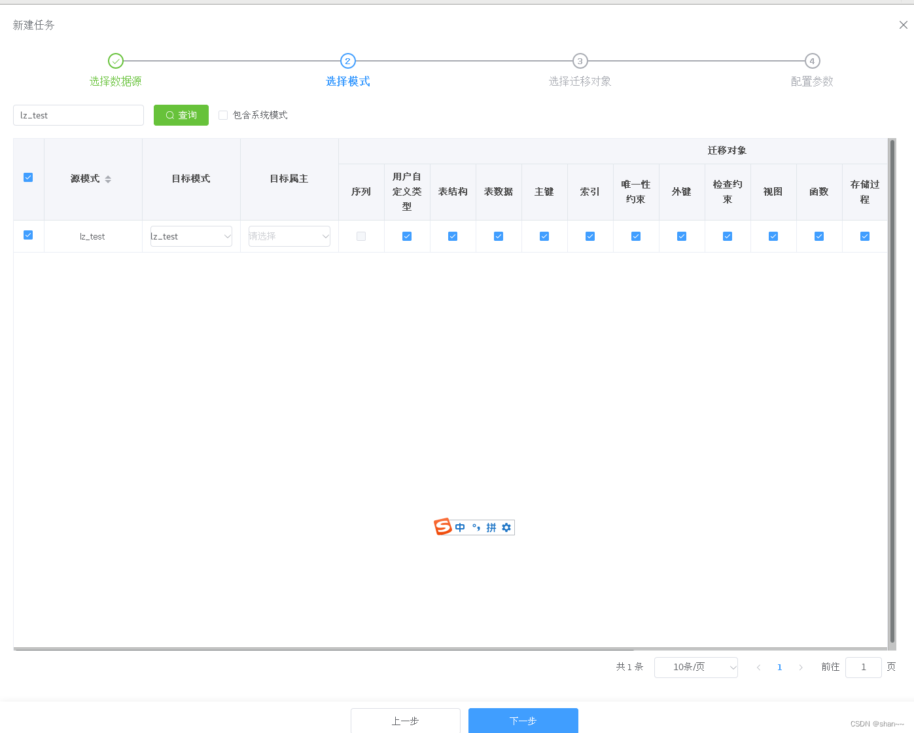Click the green 查询 button
The image size is (914, 733).
click(181, 115)
